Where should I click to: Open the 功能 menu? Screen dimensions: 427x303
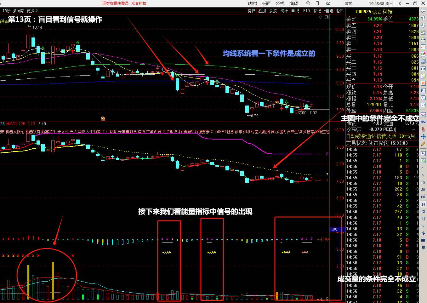(252, 3)
